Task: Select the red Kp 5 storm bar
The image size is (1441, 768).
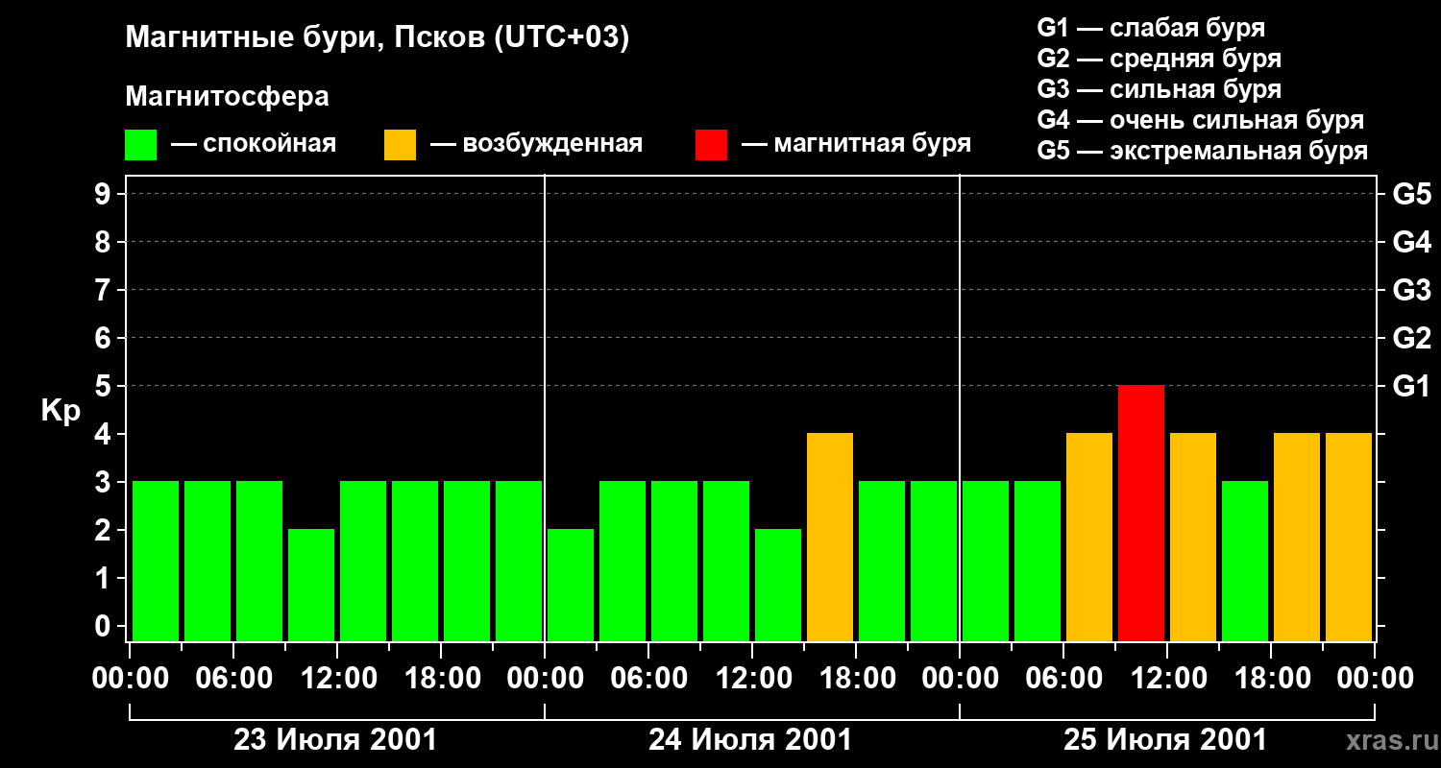Action: (x=1141, y=513)
